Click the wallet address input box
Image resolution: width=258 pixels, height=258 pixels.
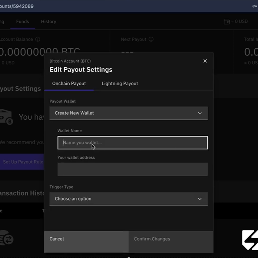(132, 169)
